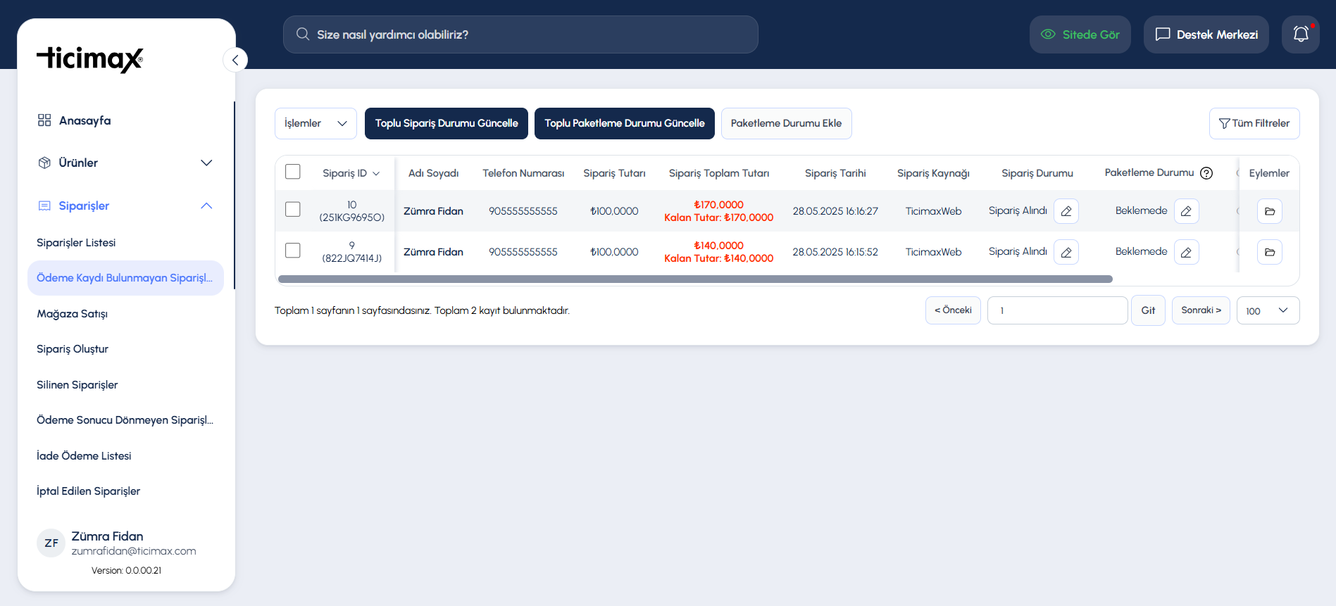The image size is (1336, 606).
Task: Click Version 0.0.00.21 text
Action: [x=126, y=571]
